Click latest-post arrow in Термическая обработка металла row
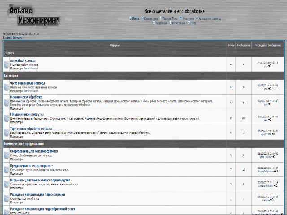This screenshot has height=215, width=287. pyautogui.click(x=274, y=133)
